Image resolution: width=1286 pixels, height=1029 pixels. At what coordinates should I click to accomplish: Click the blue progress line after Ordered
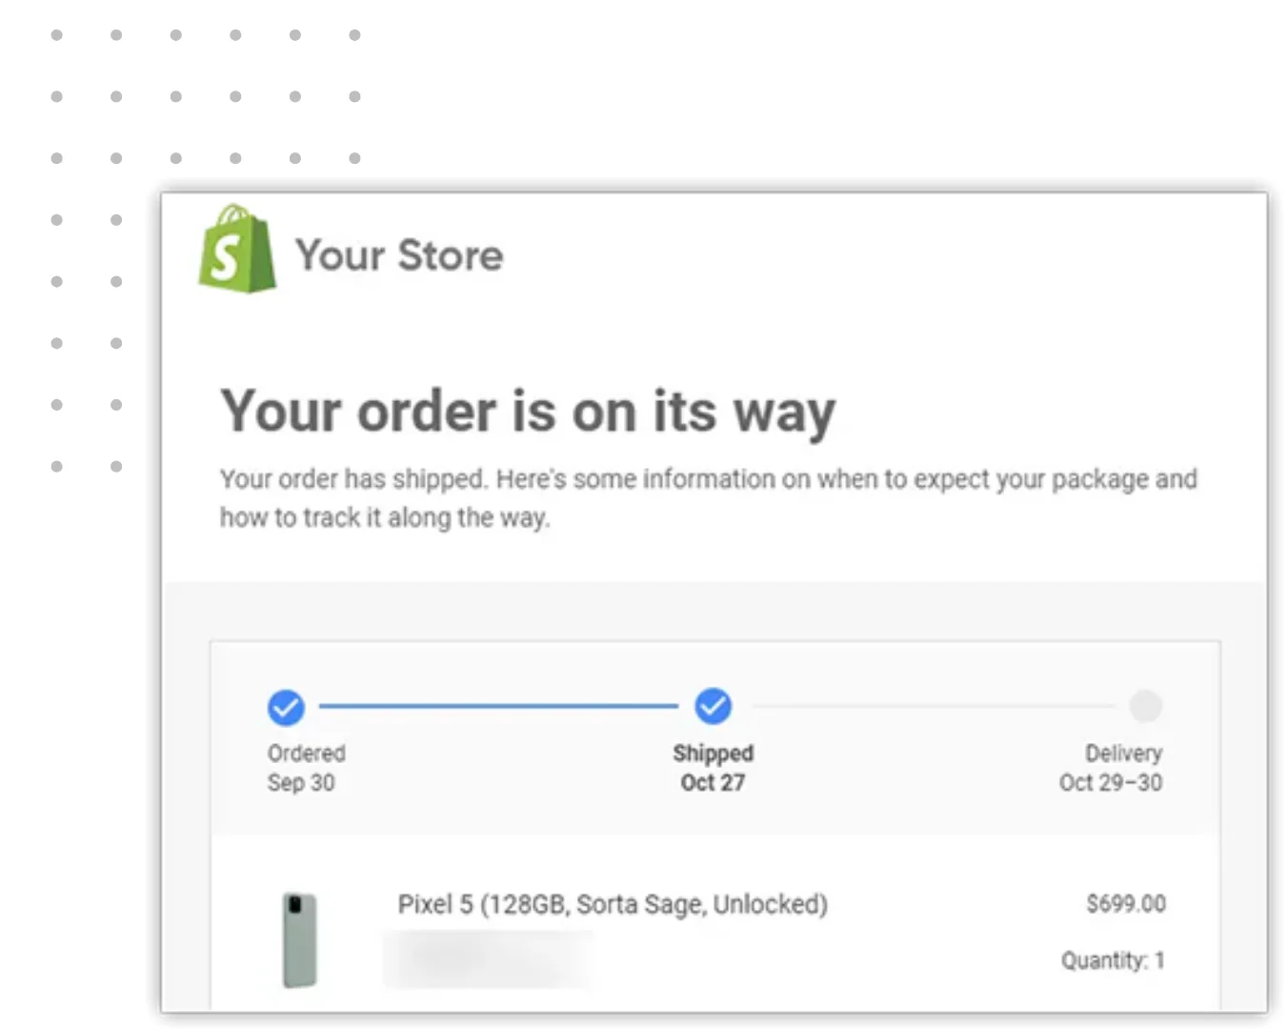click(498, 706)
